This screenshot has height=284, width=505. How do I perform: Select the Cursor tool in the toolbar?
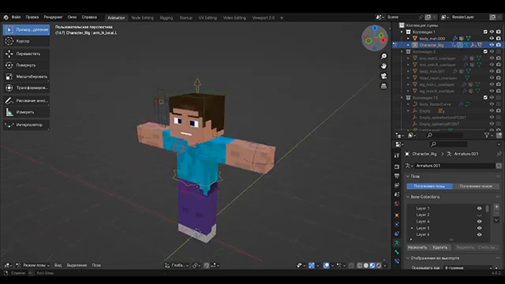tap(26, 41)
